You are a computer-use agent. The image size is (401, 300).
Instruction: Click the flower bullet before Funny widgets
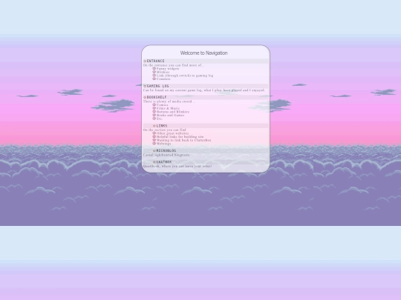154,68
